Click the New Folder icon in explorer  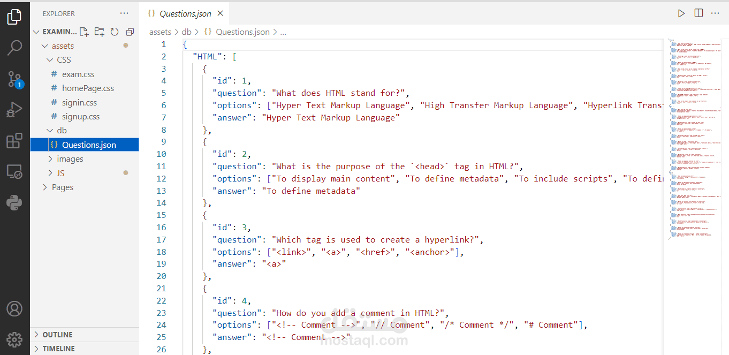pyautogui.click(x=99, y=32)
